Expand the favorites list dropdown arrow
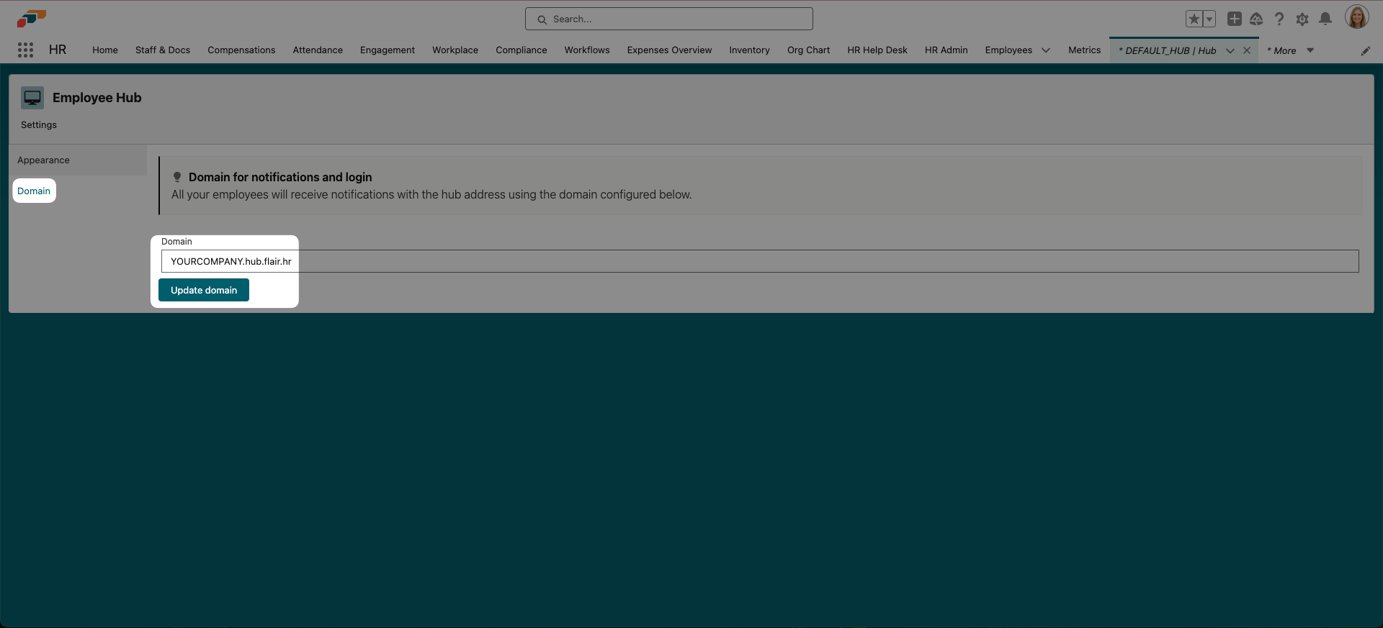This screenshot has width=1383, height=628. [1209, 19]
